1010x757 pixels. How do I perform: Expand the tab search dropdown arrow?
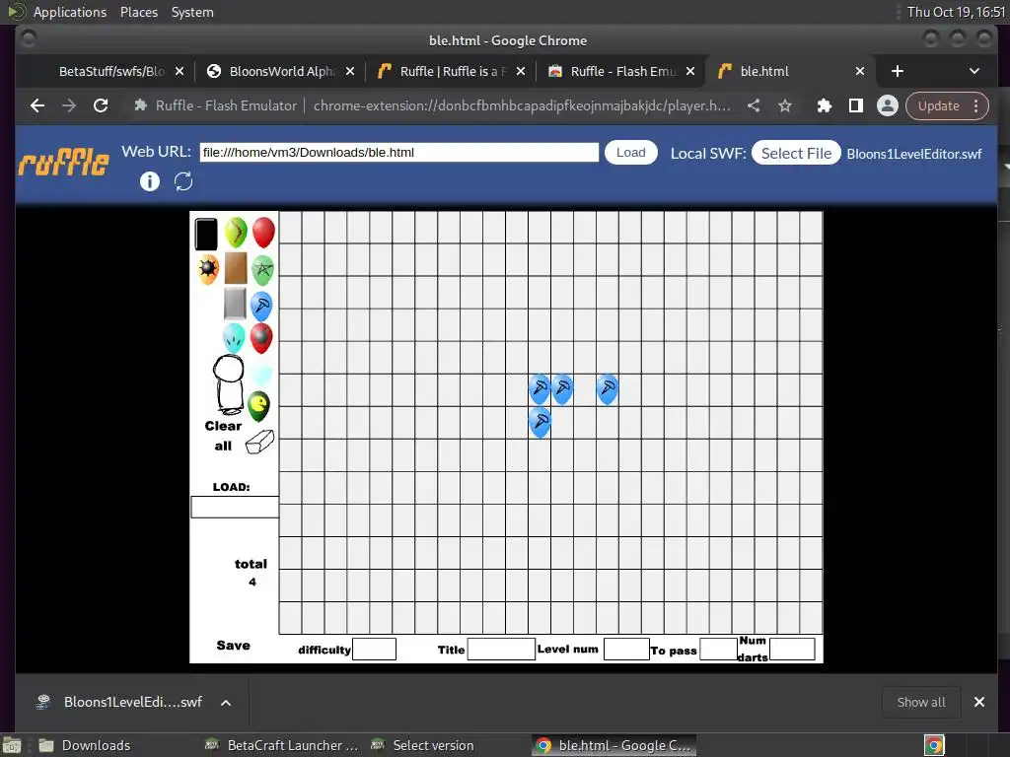[x=974, y=71]
